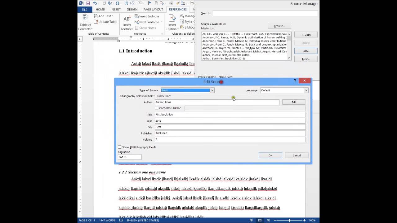Click the help question mark in Edit Source
This screenshot has width=397, height=223.
pyautogui.click(x=295, y=81)
